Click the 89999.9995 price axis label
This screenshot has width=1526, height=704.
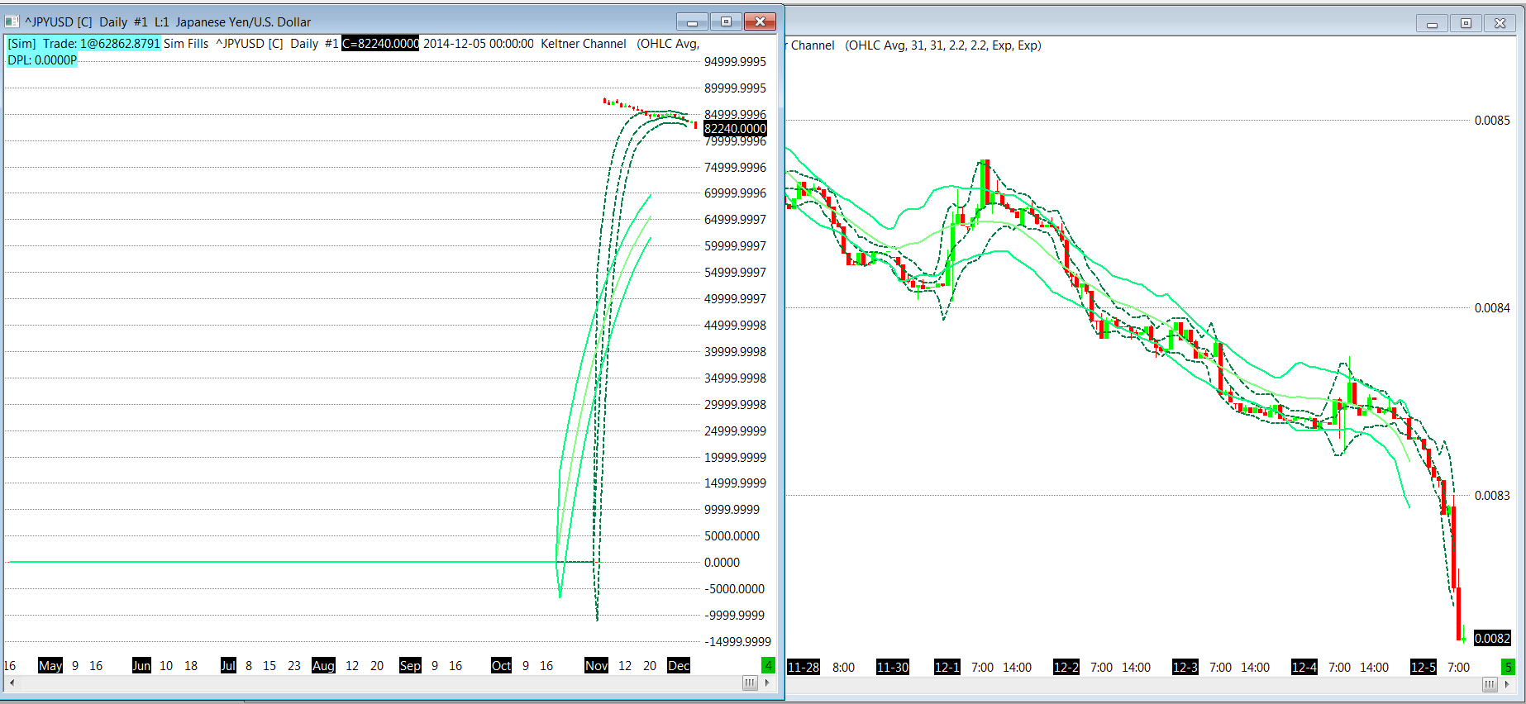click(x=735, y=88)
